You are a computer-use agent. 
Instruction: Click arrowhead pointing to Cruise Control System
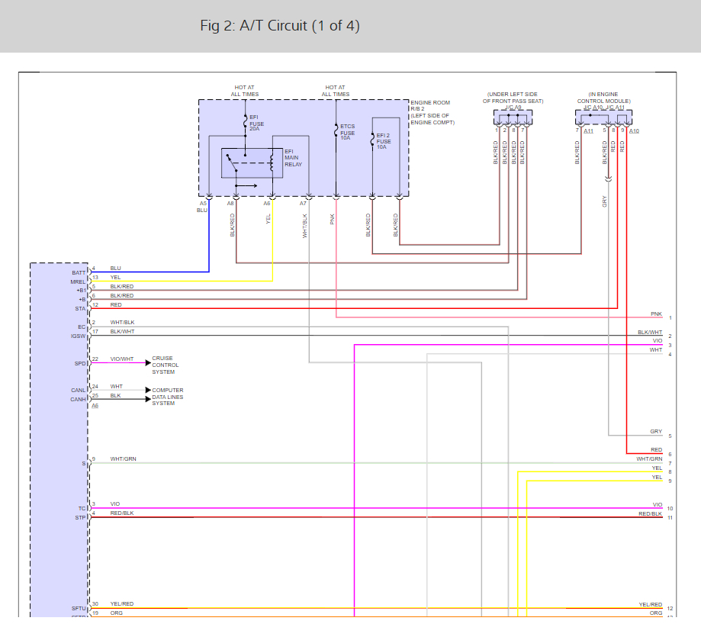(147, 362)
